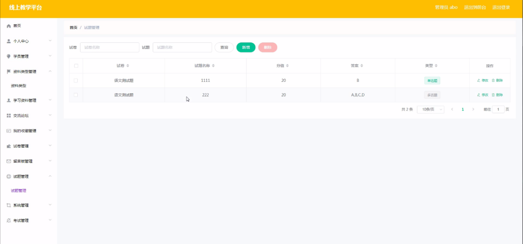Click the sort arrows in 试卷 column header
This screenshot has height=244, width=523.
click(x=128, y=66)
